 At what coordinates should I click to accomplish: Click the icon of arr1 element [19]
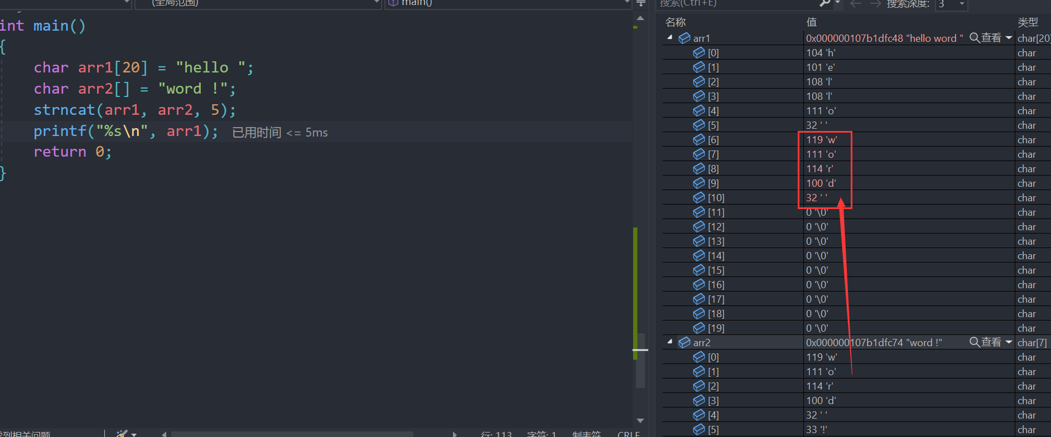click(699, 328)
